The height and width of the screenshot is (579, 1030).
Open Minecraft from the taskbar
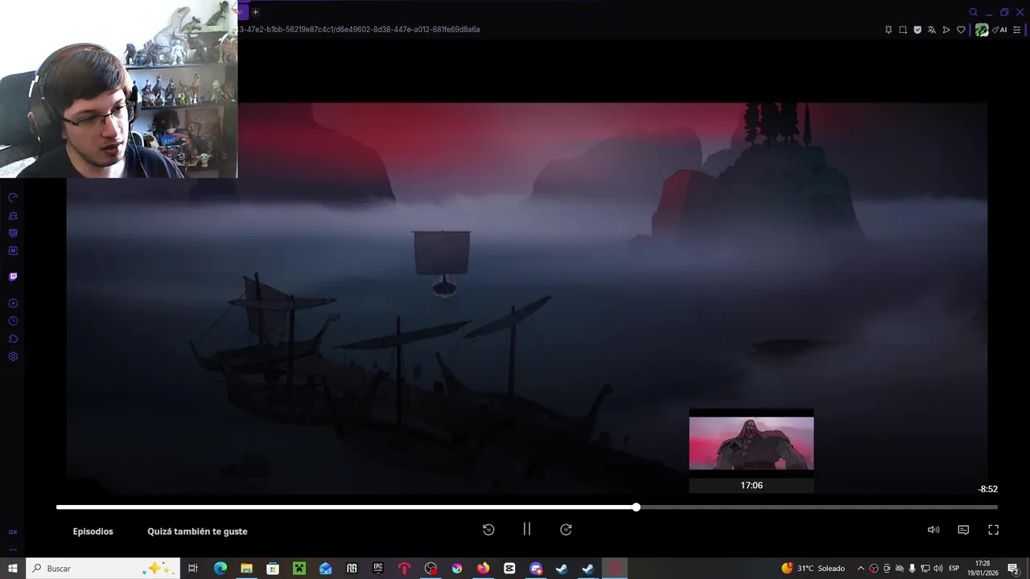(x=299, y=569)
